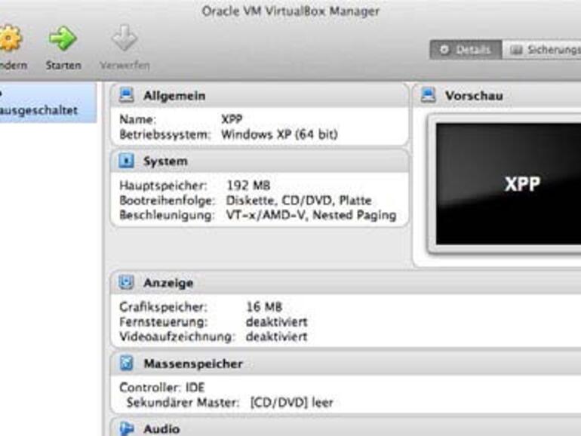The image size is (581, 436).
Task: Open the Audio section header
Action: [x=346, y=428]
